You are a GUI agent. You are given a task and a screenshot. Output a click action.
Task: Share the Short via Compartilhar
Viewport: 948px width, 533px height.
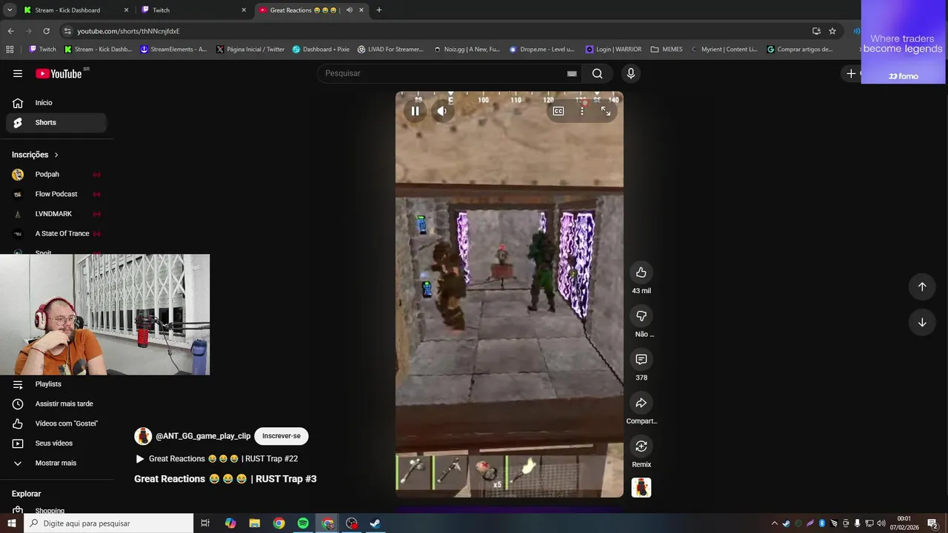pos(641,403)
